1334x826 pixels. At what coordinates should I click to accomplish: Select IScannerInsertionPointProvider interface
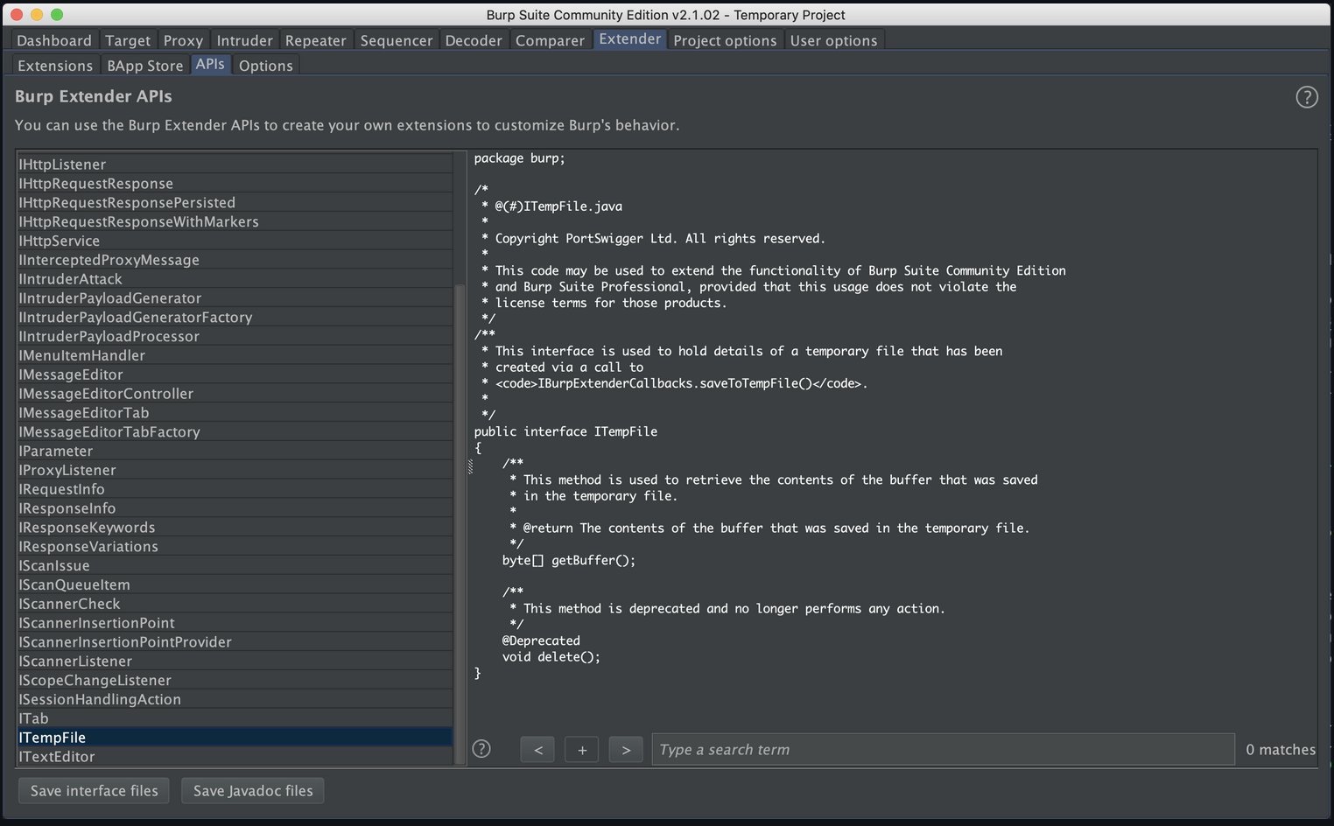pyautogui.click(x=235, y=642)
